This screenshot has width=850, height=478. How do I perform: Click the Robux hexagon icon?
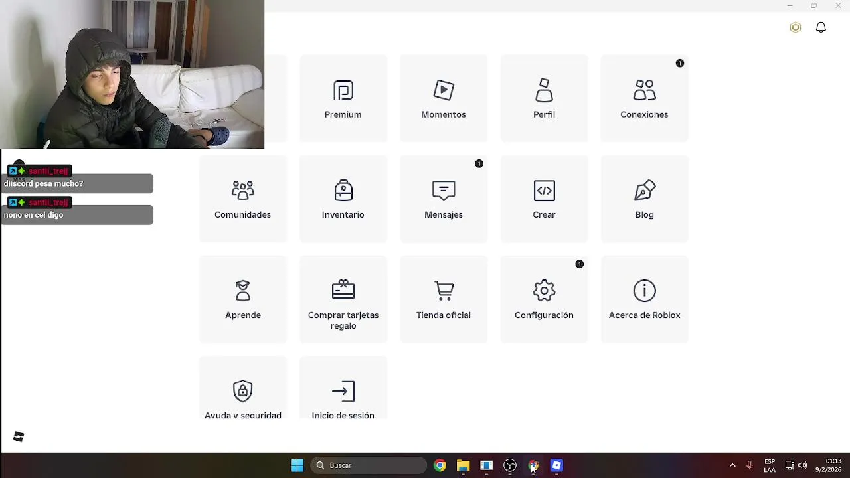pyautogui.click(x=796, y=27)
